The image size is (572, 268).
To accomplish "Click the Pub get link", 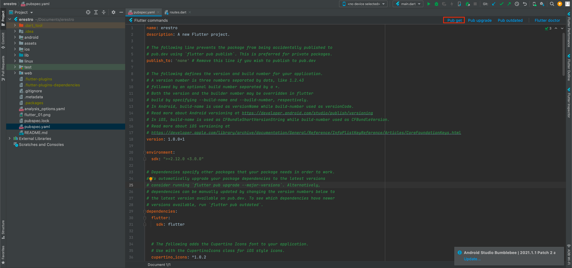I will (454, 20).
